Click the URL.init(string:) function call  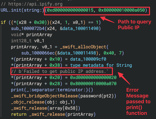click(x=23, y=10)
